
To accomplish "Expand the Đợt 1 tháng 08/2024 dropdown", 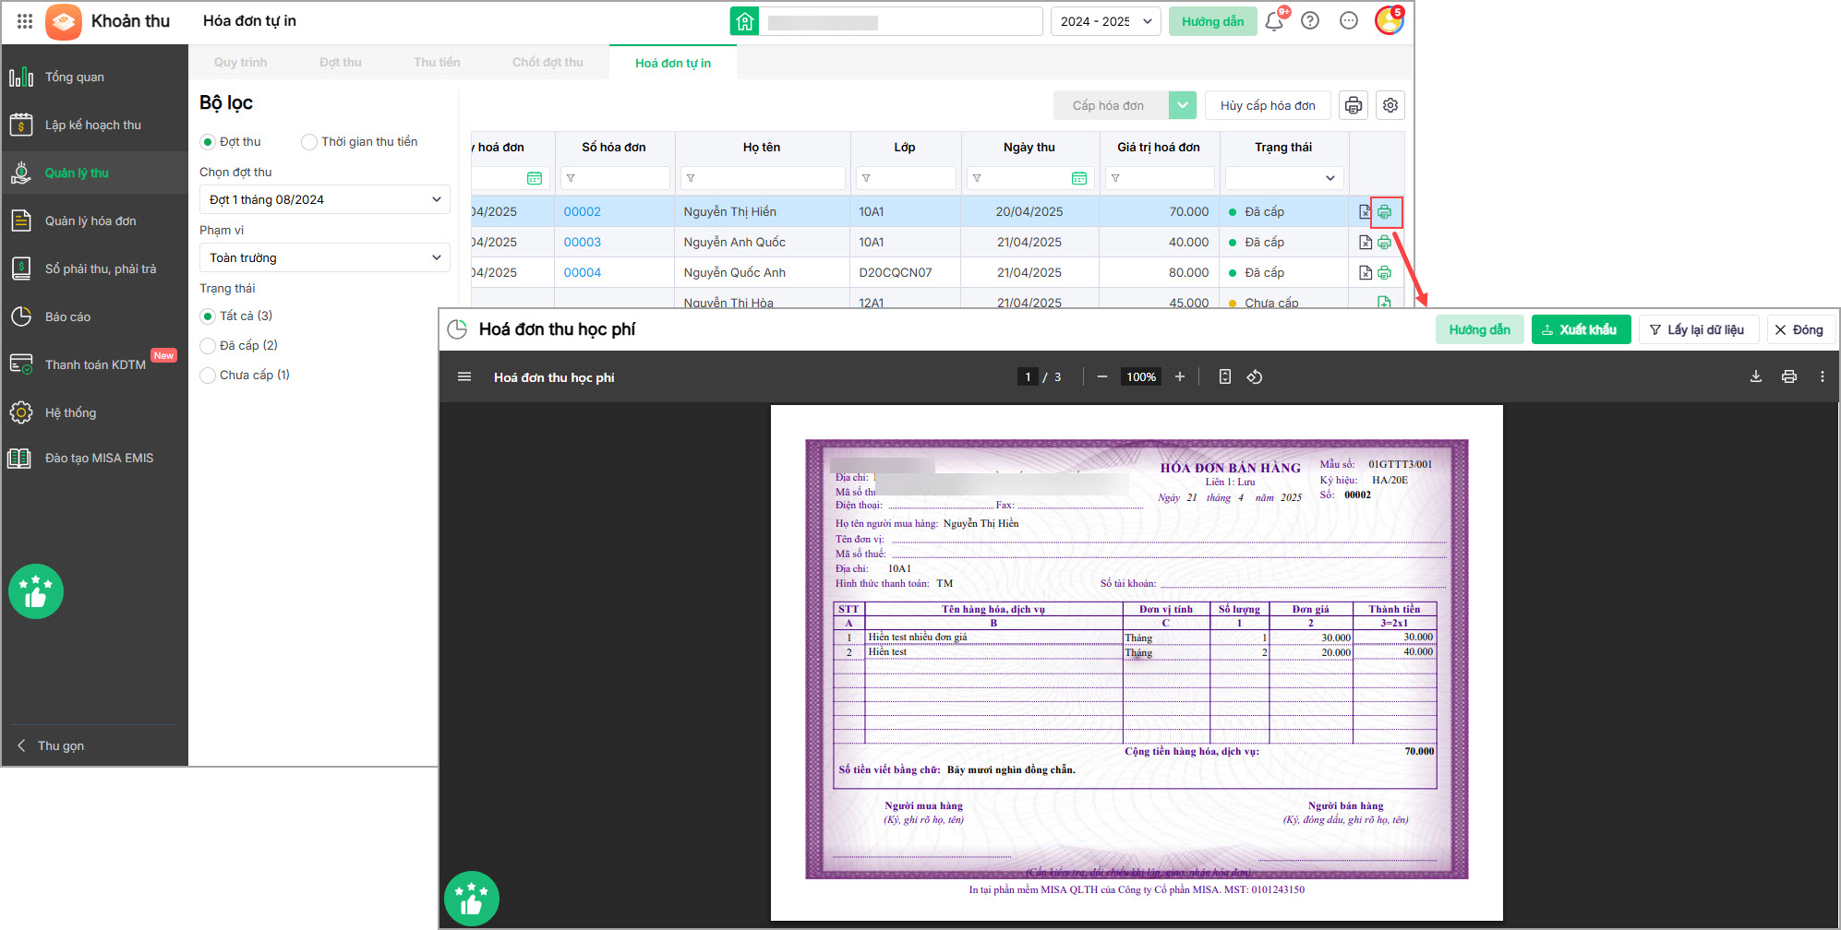I will (325, 199).
